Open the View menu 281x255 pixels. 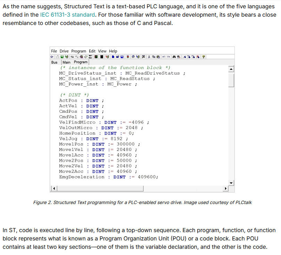pyautogui.click(x=102, y=51)
